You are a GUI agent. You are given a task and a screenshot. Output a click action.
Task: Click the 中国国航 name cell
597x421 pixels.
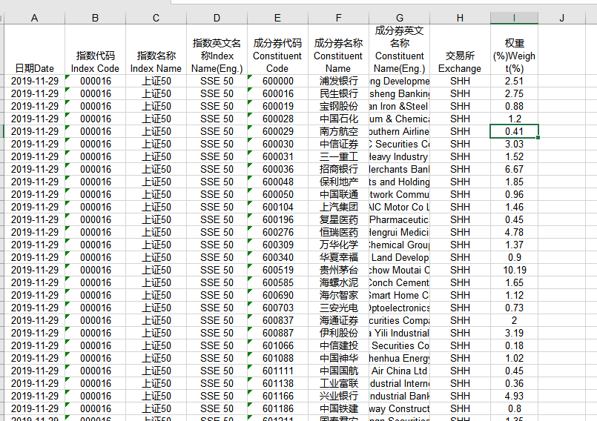tap(338, 371)
